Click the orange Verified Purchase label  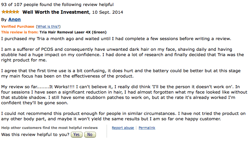(18, 26)
